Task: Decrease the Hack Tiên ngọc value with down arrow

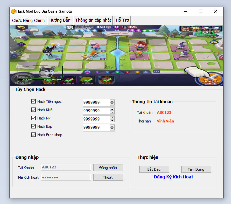Action: [112, 104]
